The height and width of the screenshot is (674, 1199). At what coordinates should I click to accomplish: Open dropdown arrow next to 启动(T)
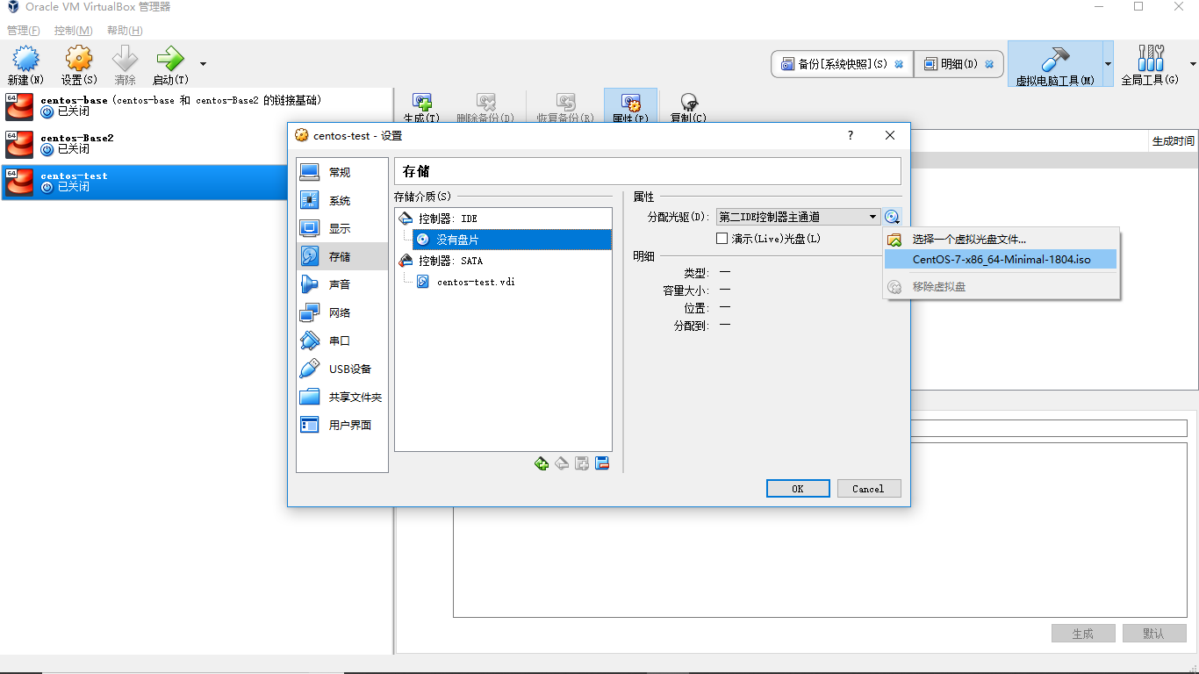point(204,63)
